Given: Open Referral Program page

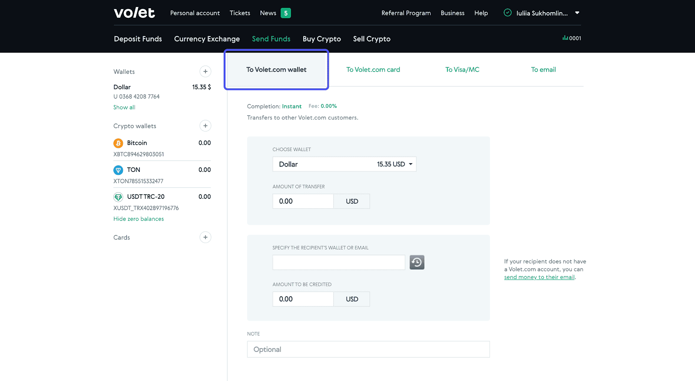Looking at the screenshot, I should (x=406, y=13).
